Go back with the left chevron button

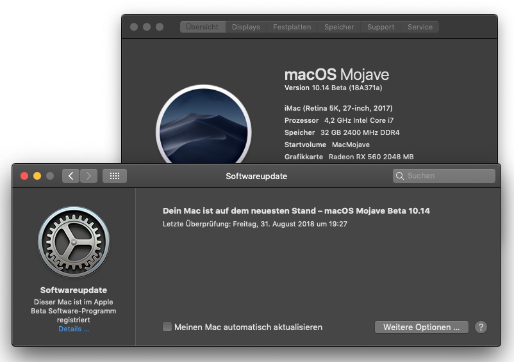pos(70,176)
